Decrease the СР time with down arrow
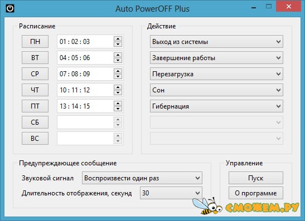This screenshot has width=305, height=221. 118,76
